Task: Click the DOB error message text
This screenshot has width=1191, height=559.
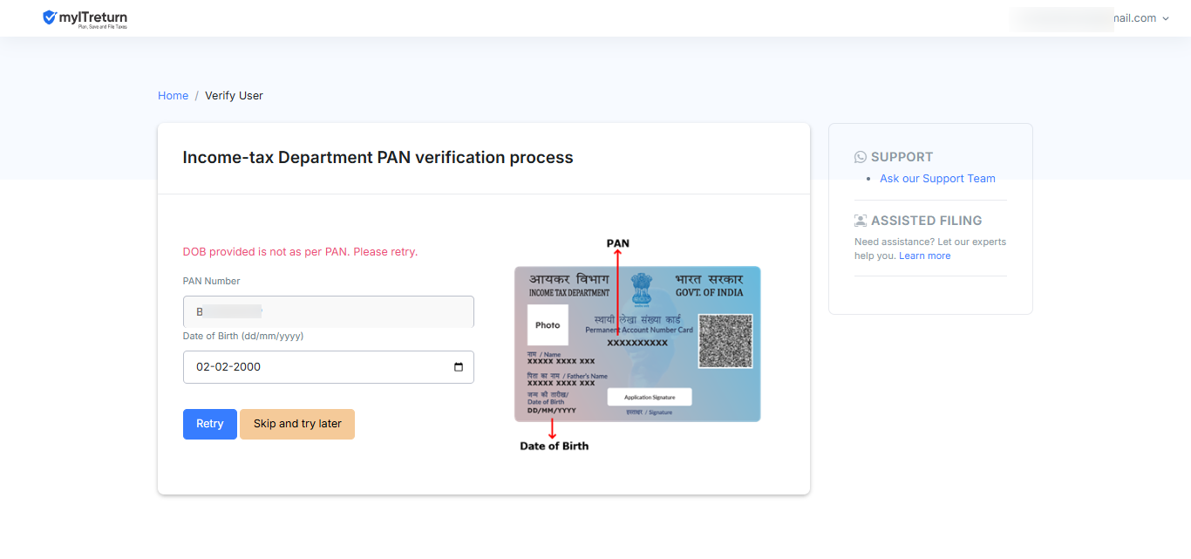Action: click(x=300, y=252)
